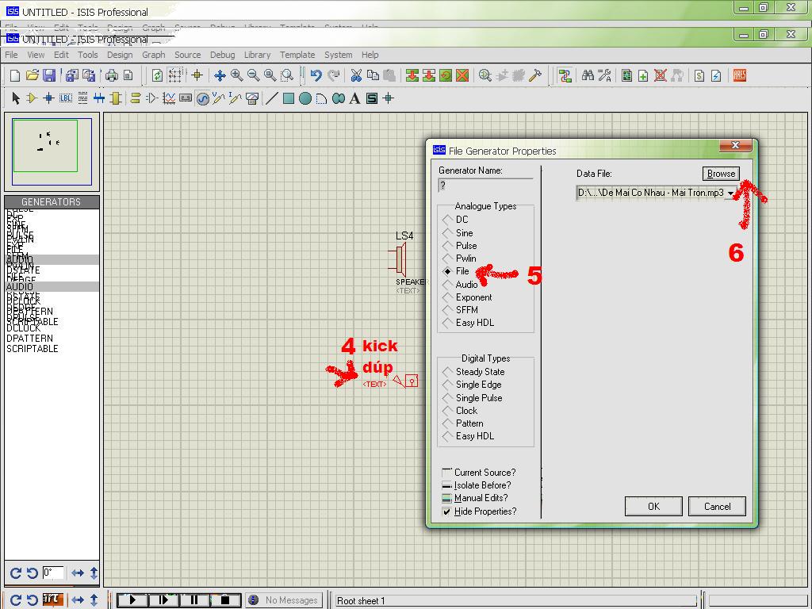Viewport: 812px width, 609px height.
Task: Select the Junction Dot mode
Action: [x=48, y=98]
